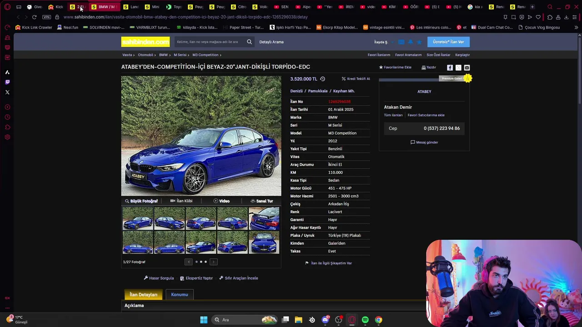Open Karşılaştır link
This screenshot has height=327, width=582.
pos(462,55)
